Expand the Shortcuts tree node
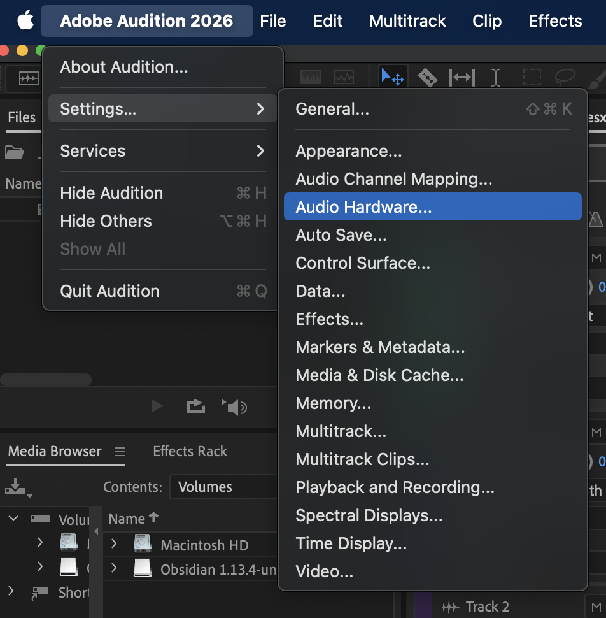 (x=11, y=591)
